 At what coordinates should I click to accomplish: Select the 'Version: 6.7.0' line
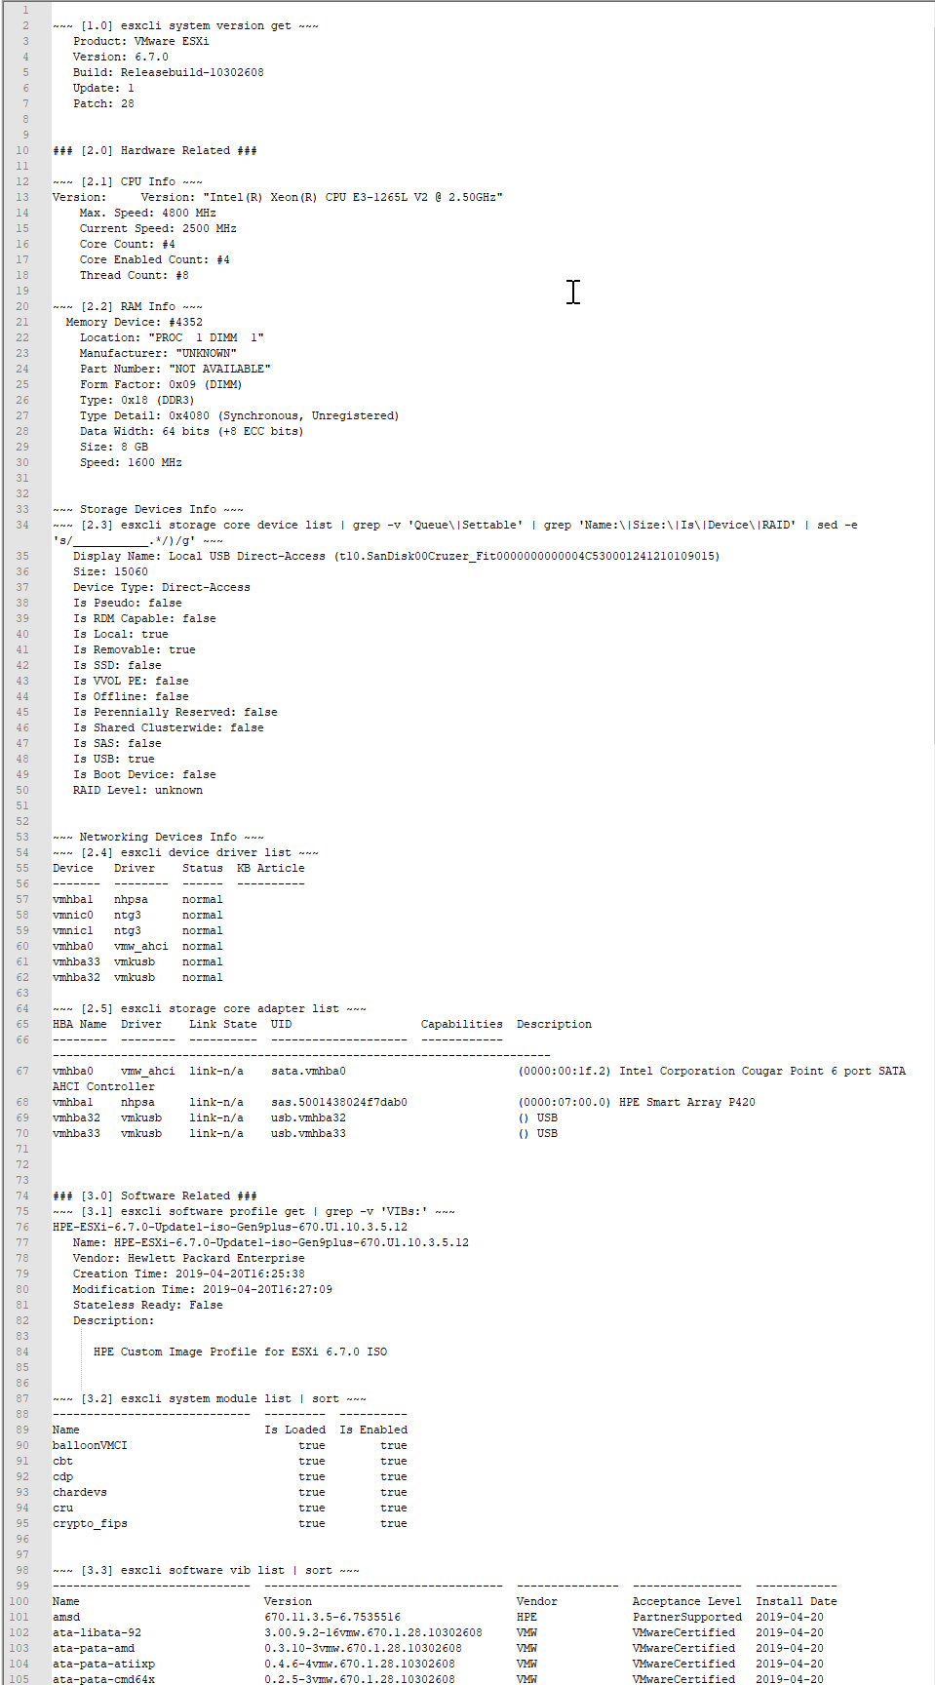120,57
